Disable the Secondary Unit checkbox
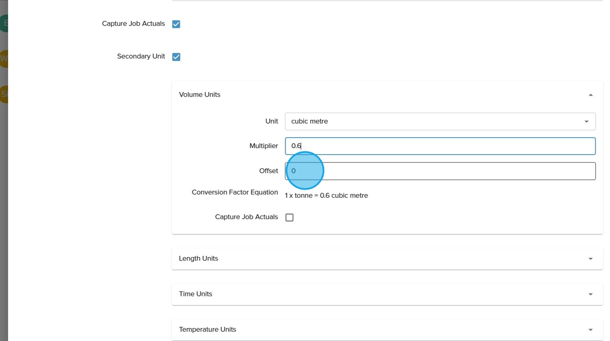 [176, 57]
